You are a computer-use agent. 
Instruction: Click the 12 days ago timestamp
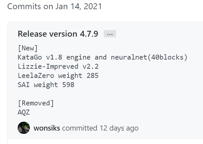pos(119,128)
